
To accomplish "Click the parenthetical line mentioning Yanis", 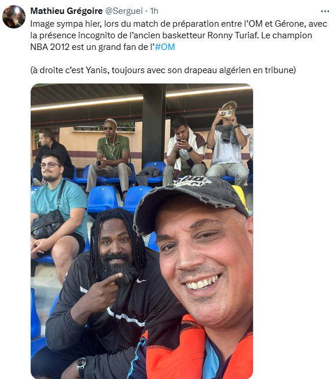I will (163, 70).
